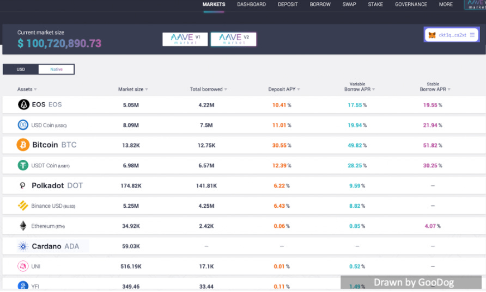Click the Ethereum diamond icon

coord(23,226)
